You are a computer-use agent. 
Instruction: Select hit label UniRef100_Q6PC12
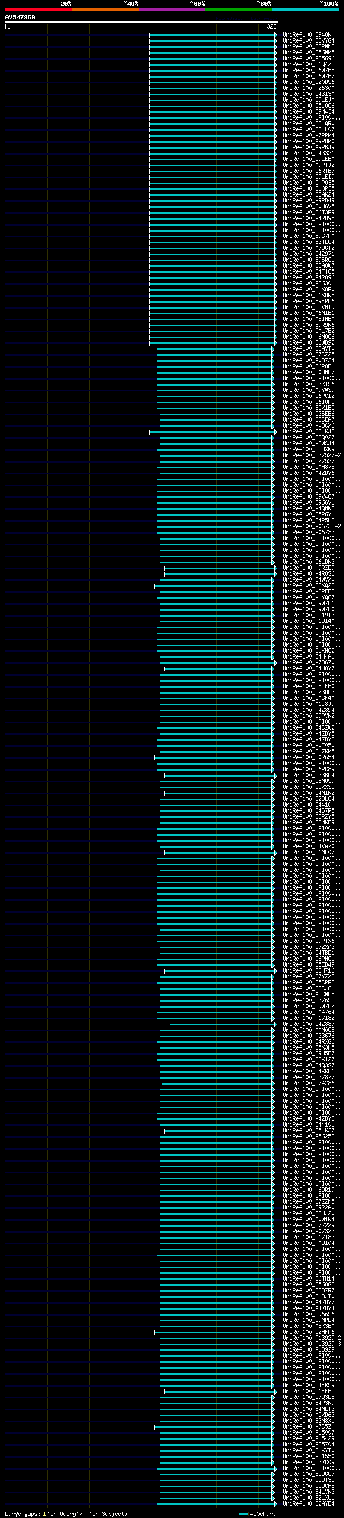[308, 396]
